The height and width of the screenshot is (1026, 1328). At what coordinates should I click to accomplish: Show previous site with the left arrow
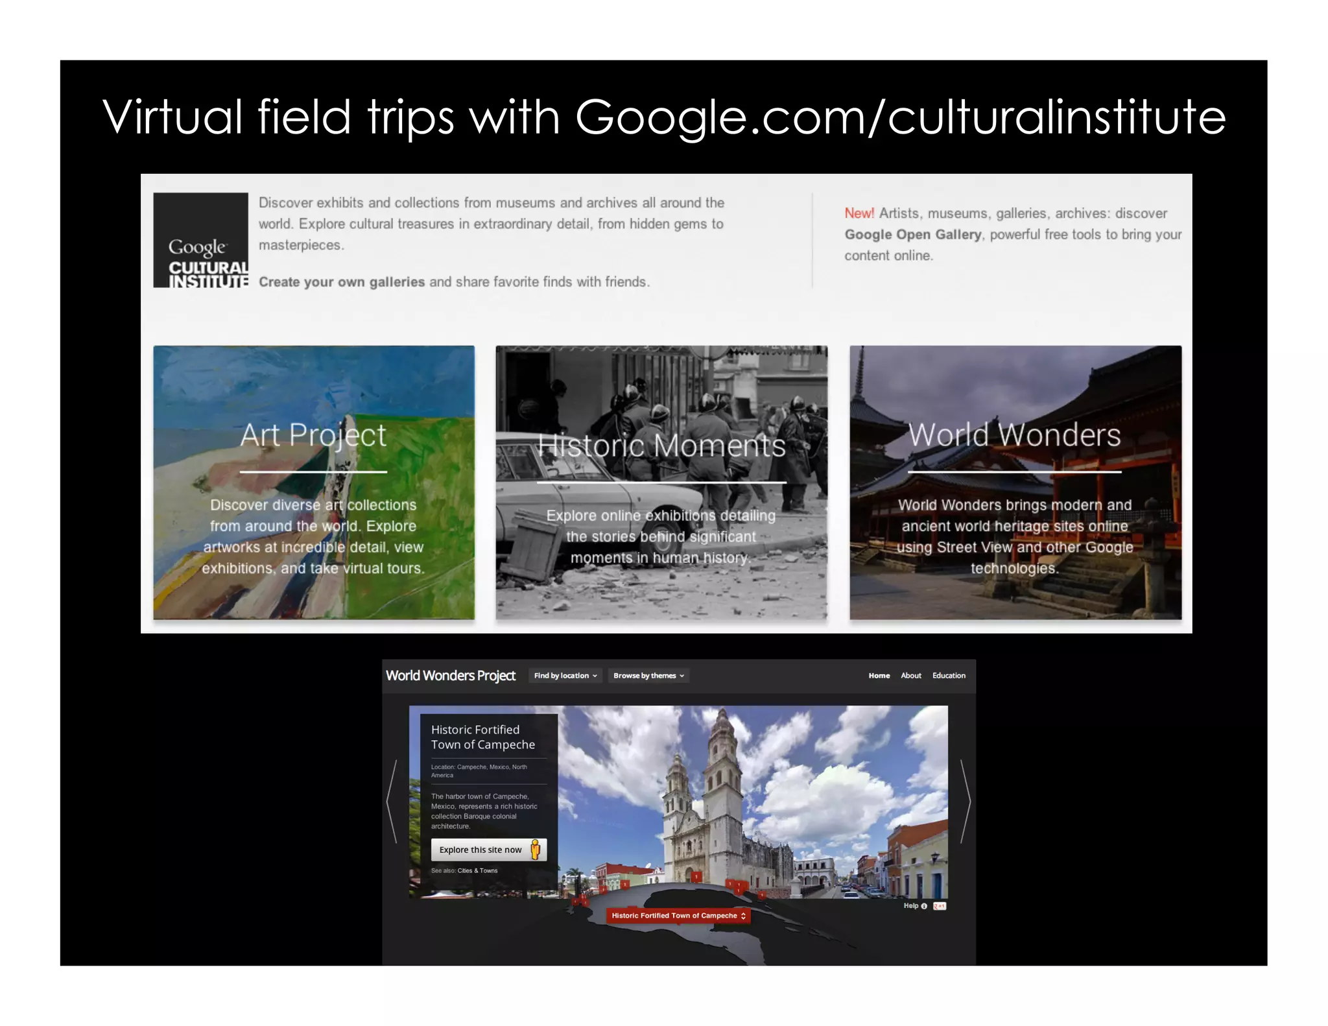coord(391,802)
